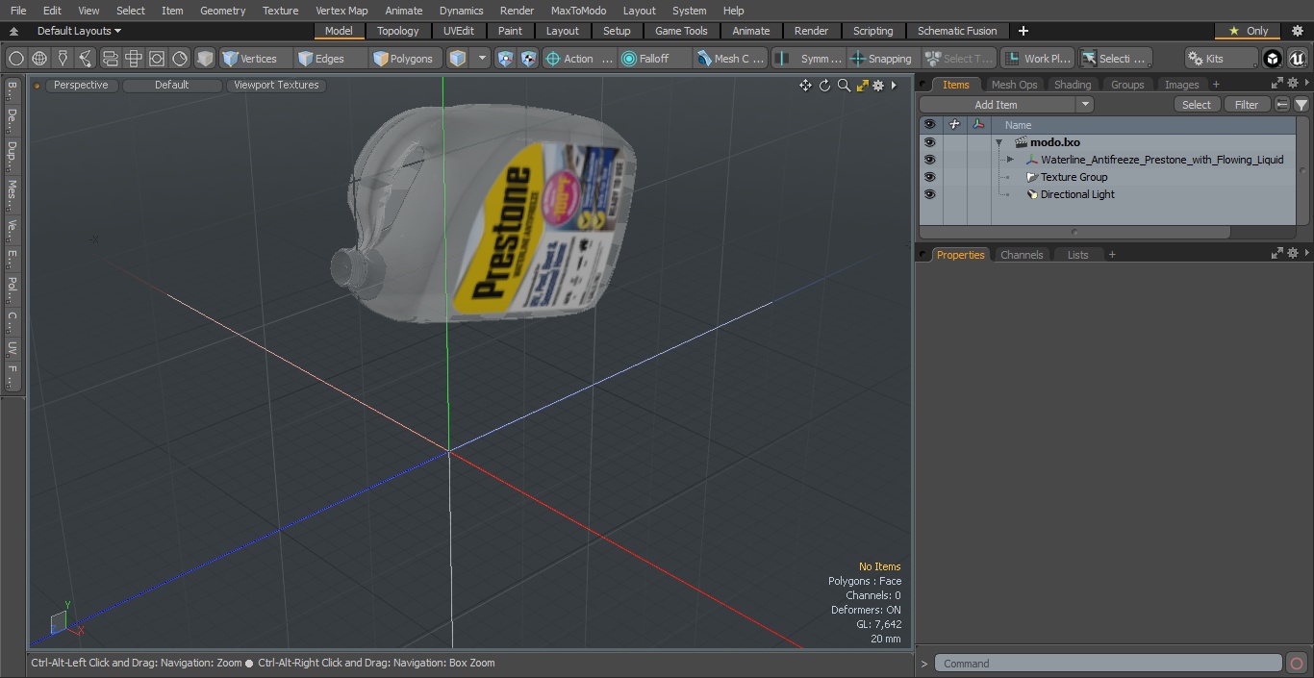The height and width of the screenshot is (678, 1314).
Task: Open the Default Layouts dropdown
Action: (x=79, y=31)
